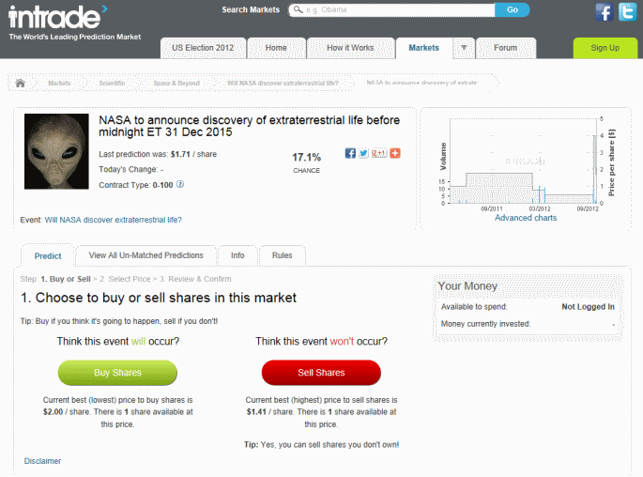This screenshot has width=643, height=477.
Task: Click the home icon in breadcrumb trail
Action: (x=20, y=84)
